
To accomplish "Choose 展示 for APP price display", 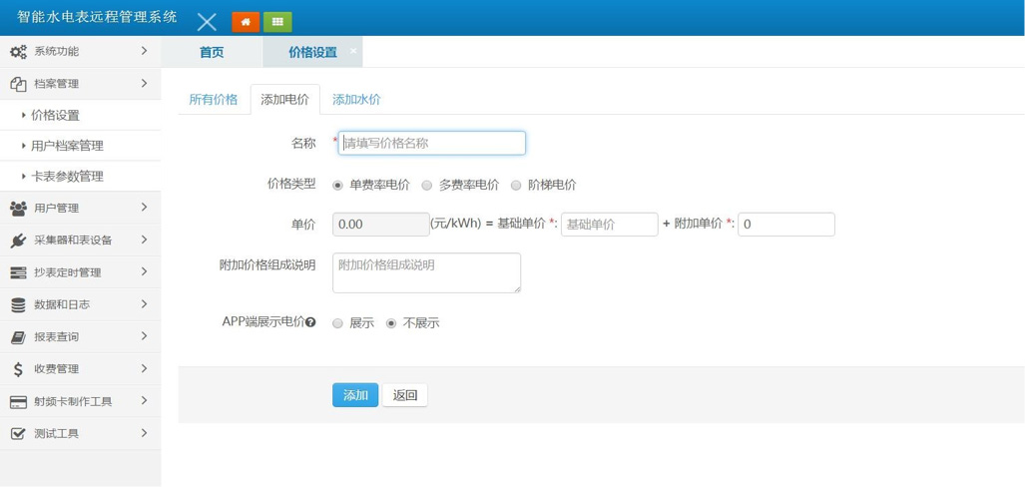I will tap(338, 323).
